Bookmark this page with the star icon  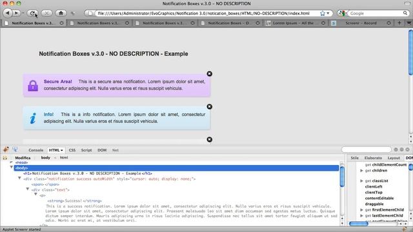pos(323,13)
